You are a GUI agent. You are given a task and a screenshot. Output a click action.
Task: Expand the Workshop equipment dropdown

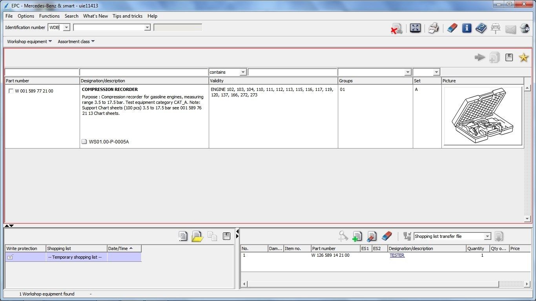pos(29,42)
